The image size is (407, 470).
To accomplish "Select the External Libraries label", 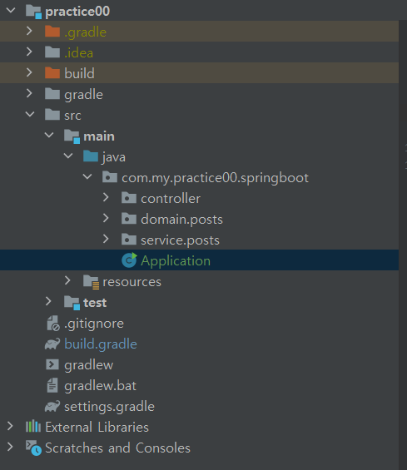I will pyautogui.click(x=97, y=427).
